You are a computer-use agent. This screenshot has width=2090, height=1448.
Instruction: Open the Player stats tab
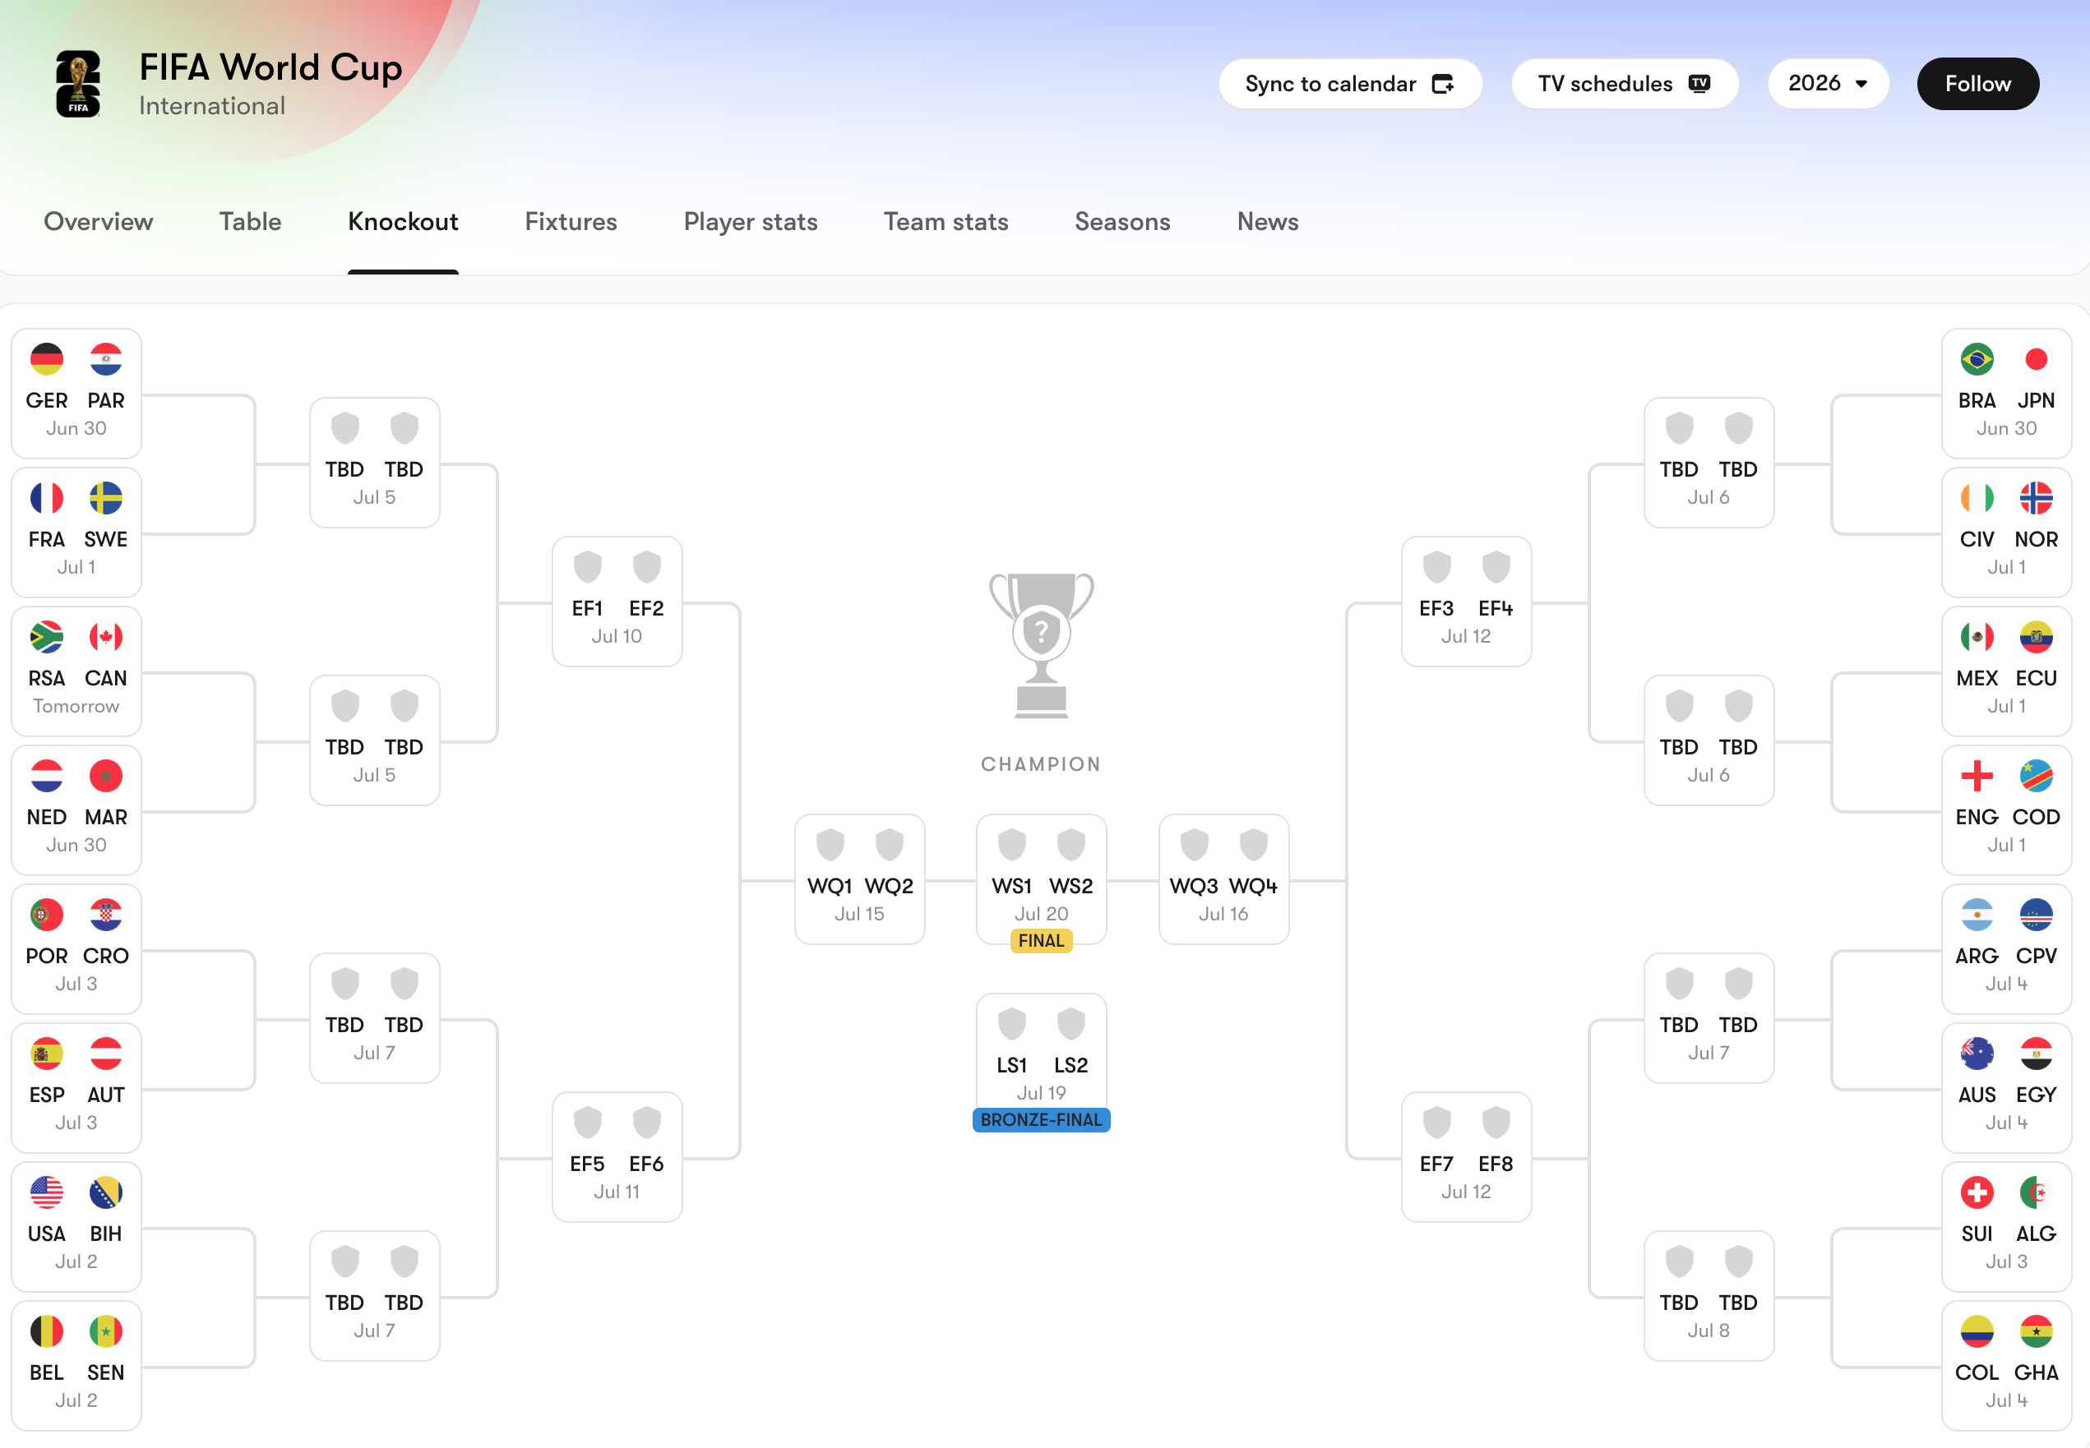click(x=751, y=221)
